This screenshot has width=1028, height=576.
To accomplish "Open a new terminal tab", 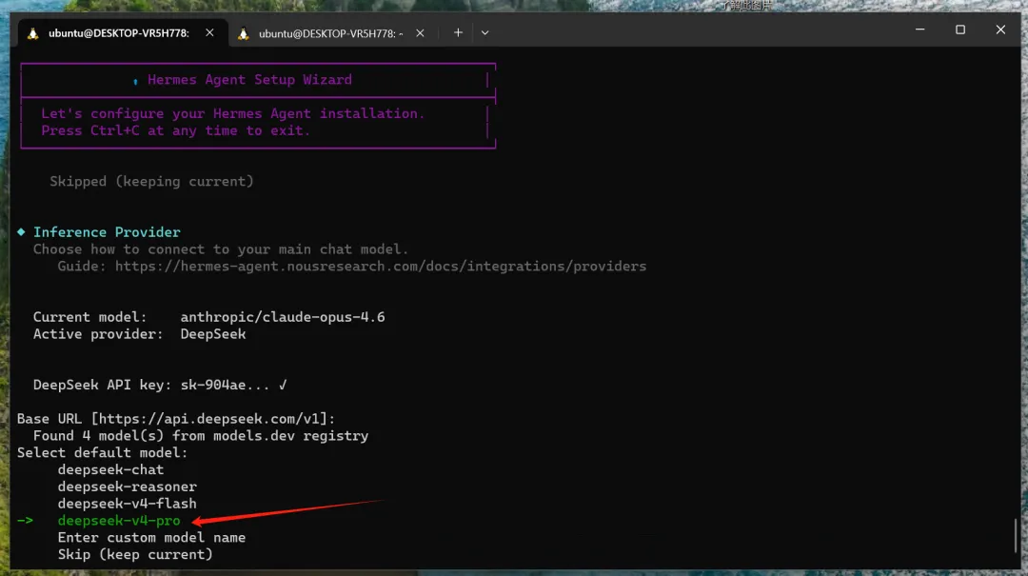I will coord(458,32).
